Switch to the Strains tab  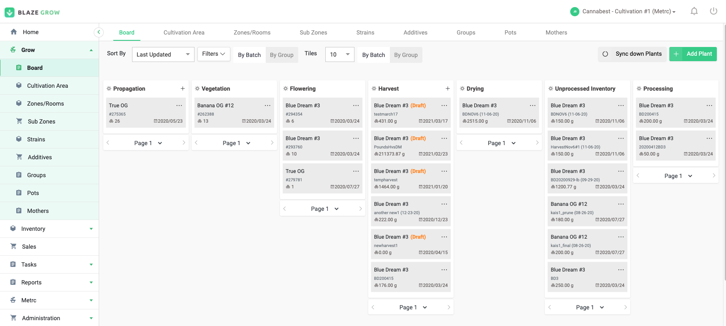click(x=365, y=32)
